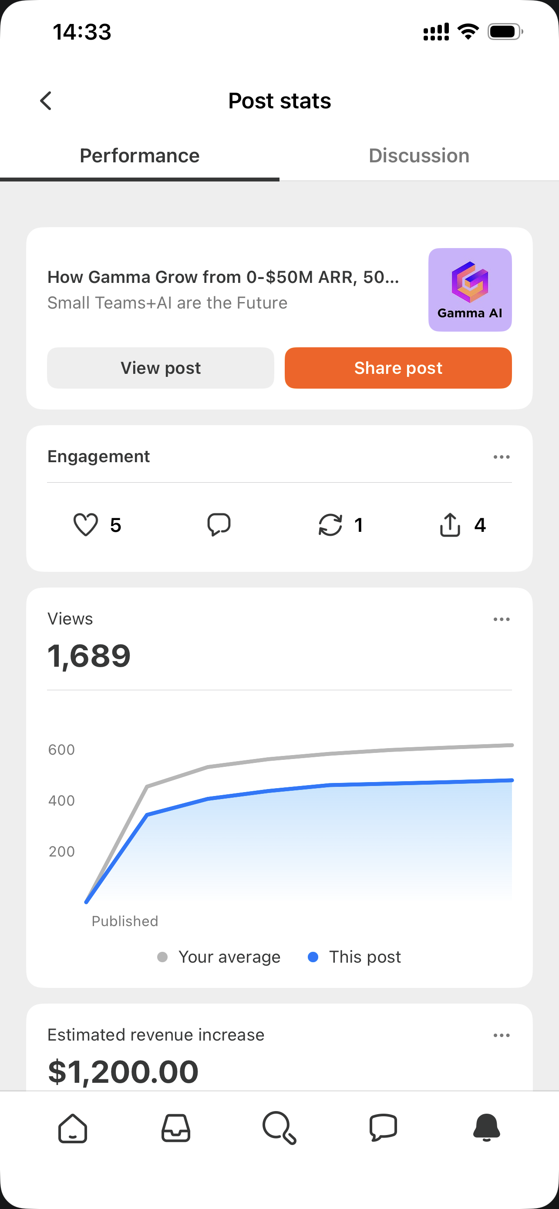Toggle the 'Your average' chart legend
The height and width of the screenshot is (1209, 559).
click(219, 957)
